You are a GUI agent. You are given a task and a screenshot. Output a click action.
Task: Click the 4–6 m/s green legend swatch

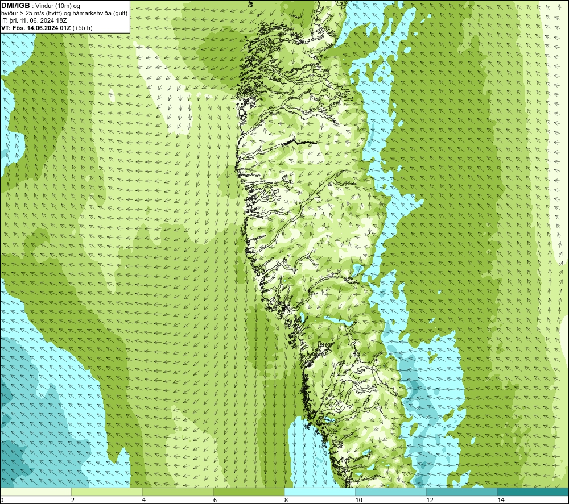click(178, 491)
